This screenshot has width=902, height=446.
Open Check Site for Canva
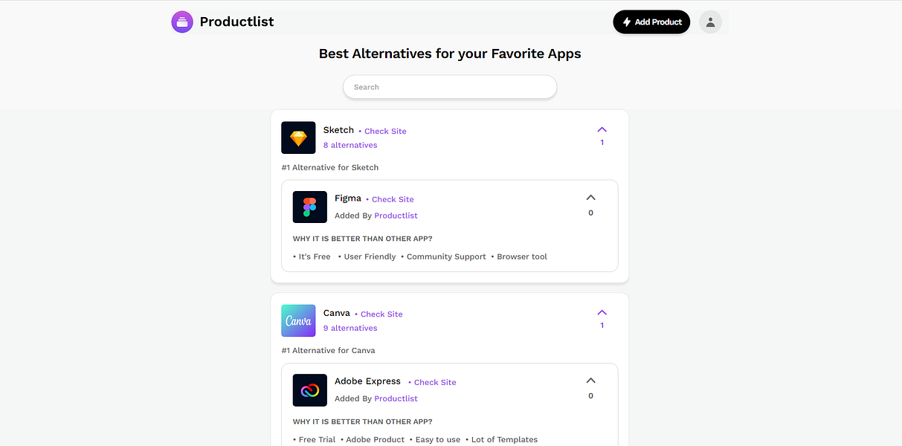(381, 314)
